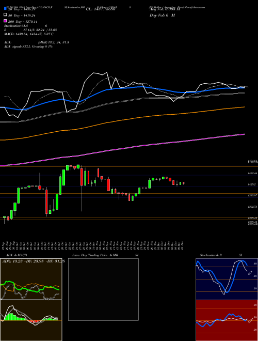This screenshot has width=258, height=341.
Task: Click the white 50 Day legend swatch
Action: point(5,15)
